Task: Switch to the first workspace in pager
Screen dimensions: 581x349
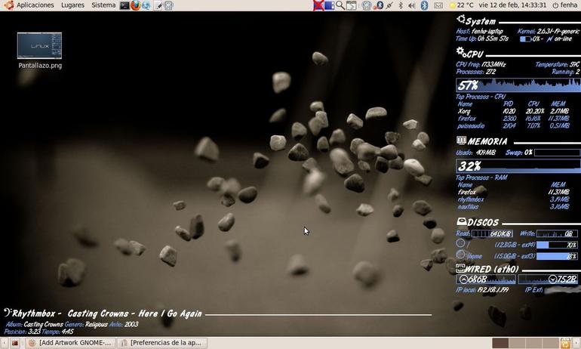Action: [x=500, y=343]
